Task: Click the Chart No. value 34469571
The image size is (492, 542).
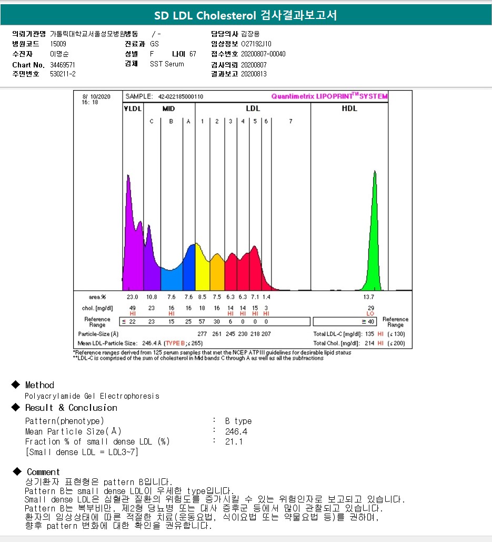Action: coord(63,65)
